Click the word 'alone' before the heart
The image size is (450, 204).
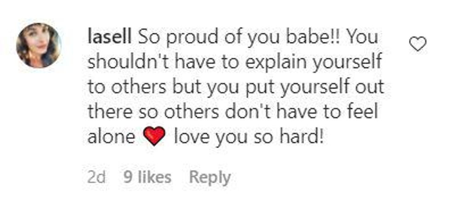pyautogui.click(x=112, y=137)
